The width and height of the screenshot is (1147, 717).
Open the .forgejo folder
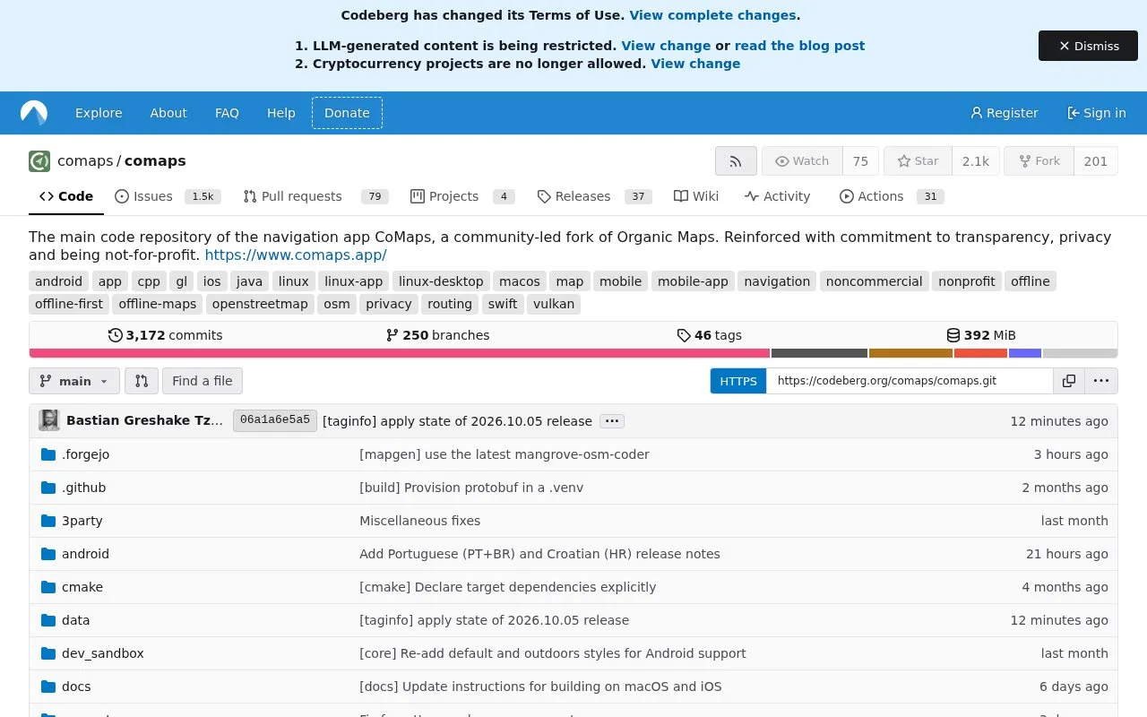[x=85, y=454]
